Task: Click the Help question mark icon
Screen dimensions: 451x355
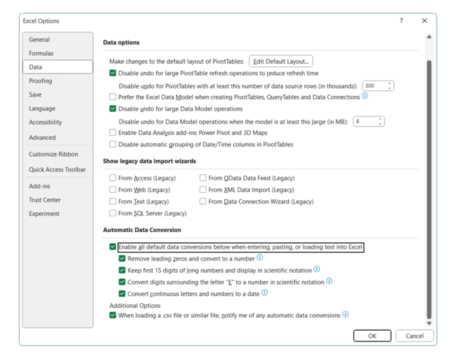Action: pos(401,21)
